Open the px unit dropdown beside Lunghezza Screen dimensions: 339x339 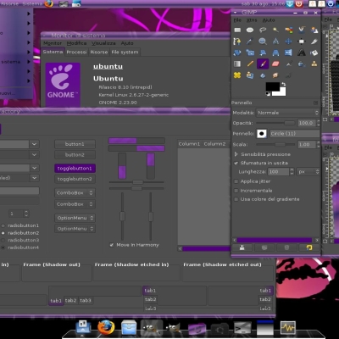(308, 172)
